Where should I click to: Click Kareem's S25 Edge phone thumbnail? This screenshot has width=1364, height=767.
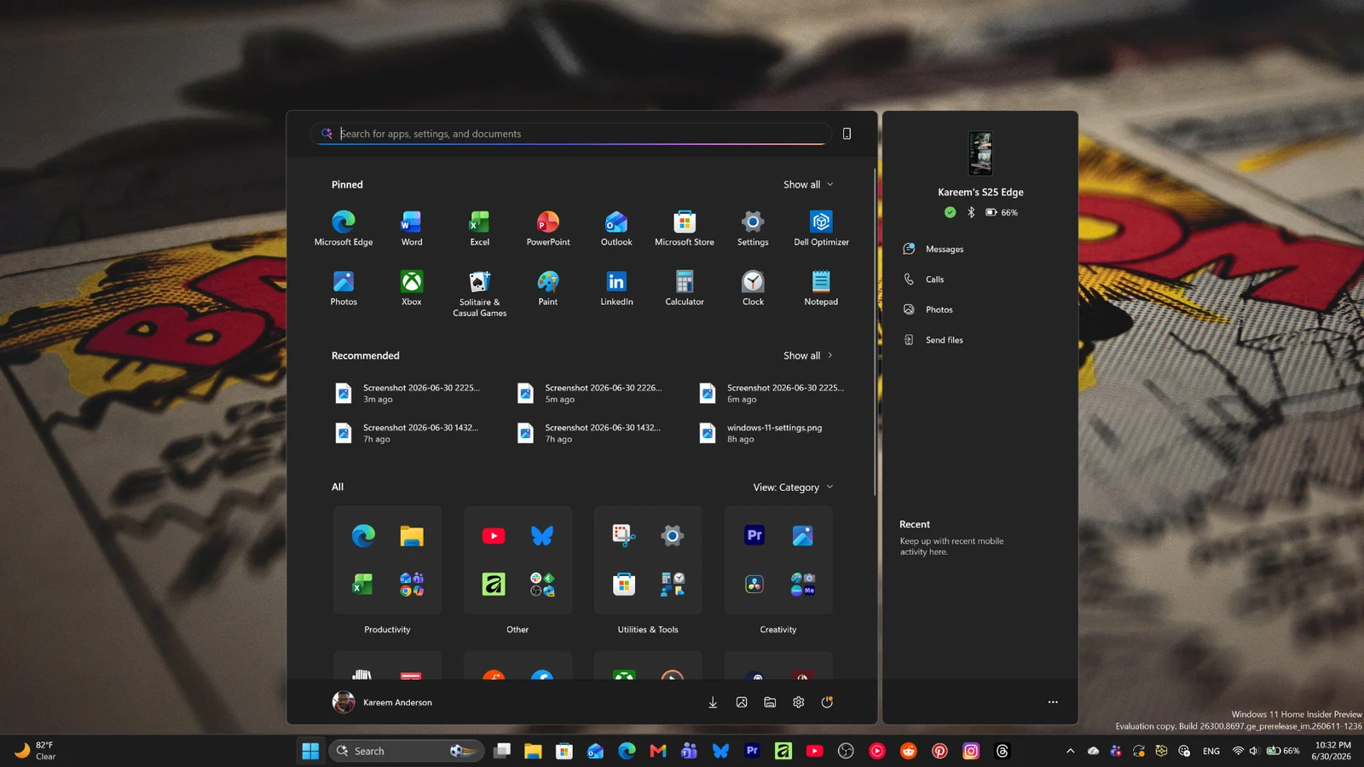pos(980,153)
